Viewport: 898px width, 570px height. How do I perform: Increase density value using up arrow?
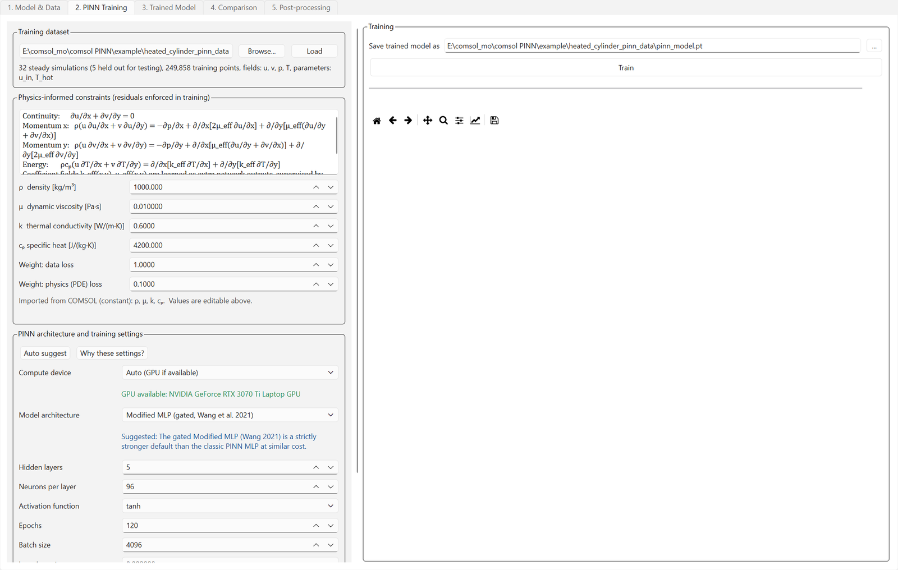pos(316,187)
